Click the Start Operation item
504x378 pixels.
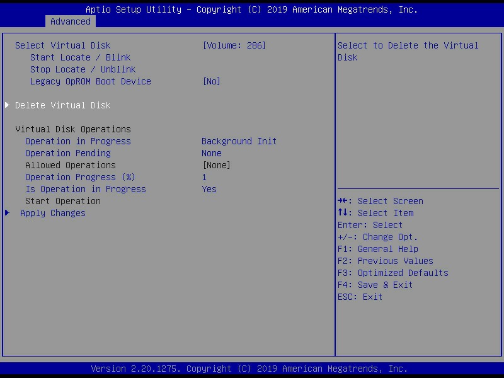[x=62, y=201]
